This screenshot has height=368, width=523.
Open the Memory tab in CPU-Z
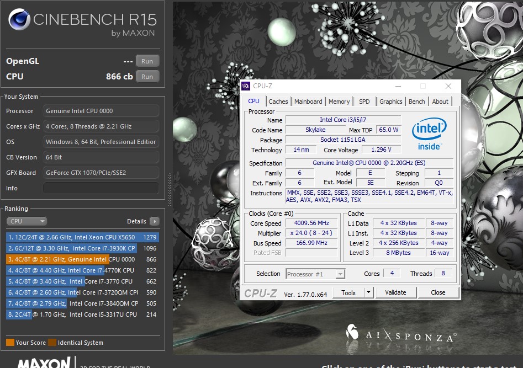click(x=339, y=102)
